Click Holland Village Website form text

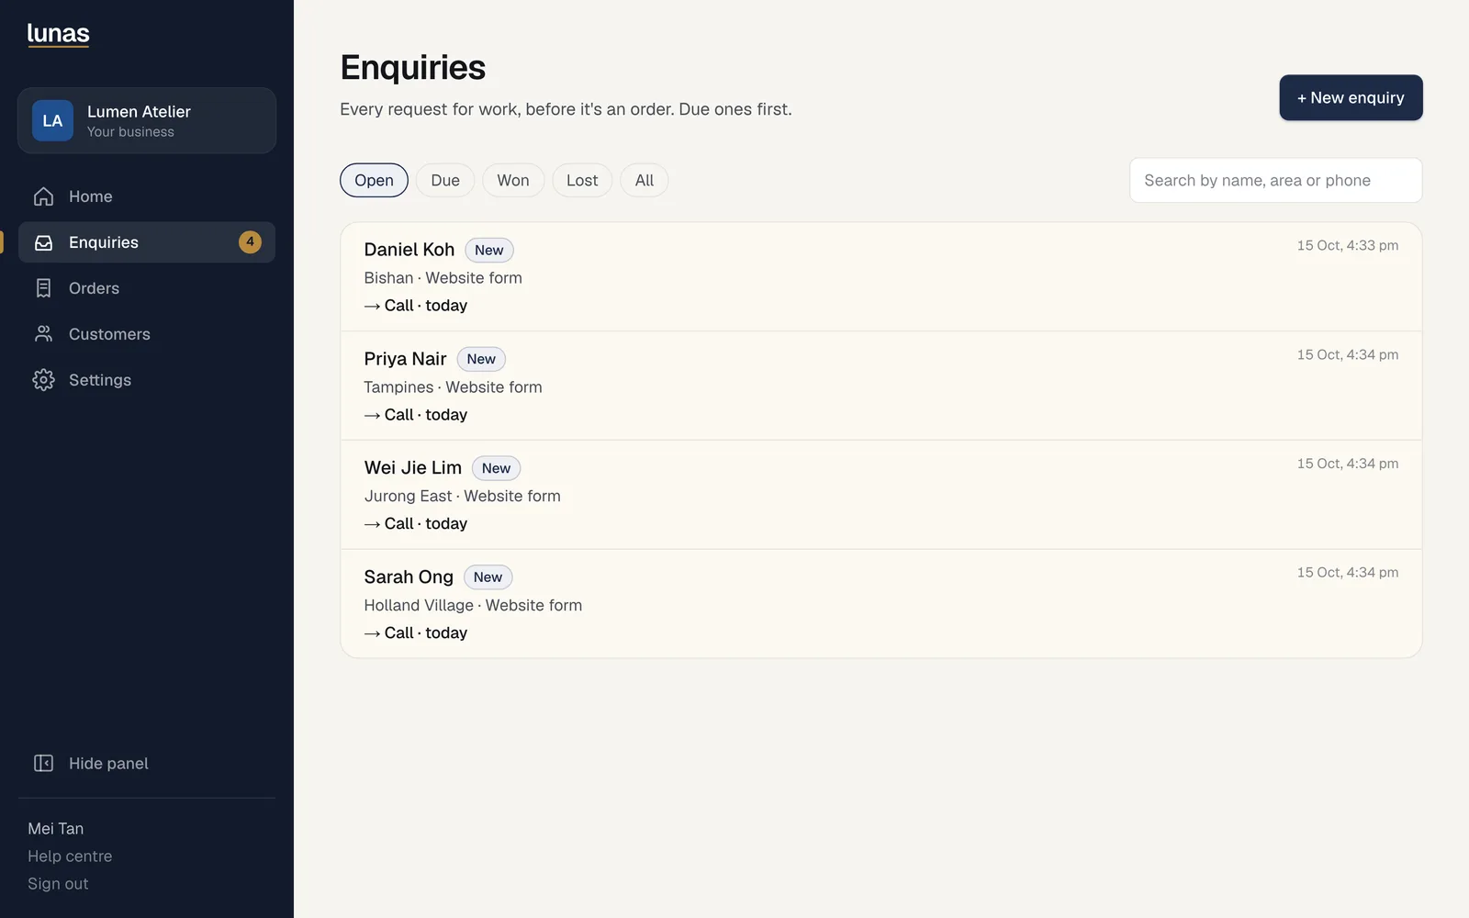point(473,605)
